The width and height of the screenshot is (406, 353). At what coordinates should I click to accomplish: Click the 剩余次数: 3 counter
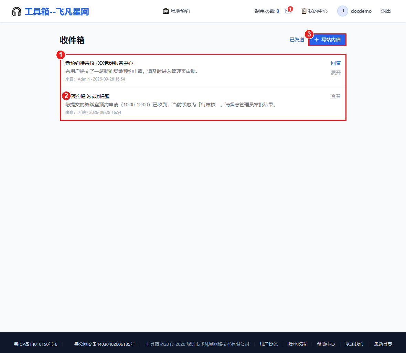267,11
